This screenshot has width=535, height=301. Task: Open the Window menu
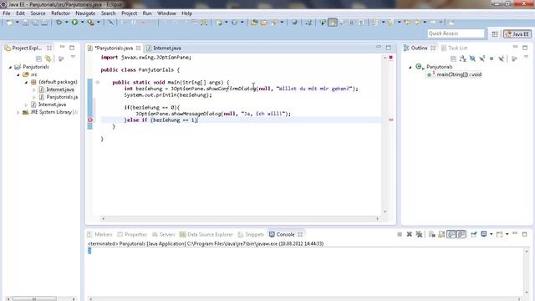tap(166, 13)
